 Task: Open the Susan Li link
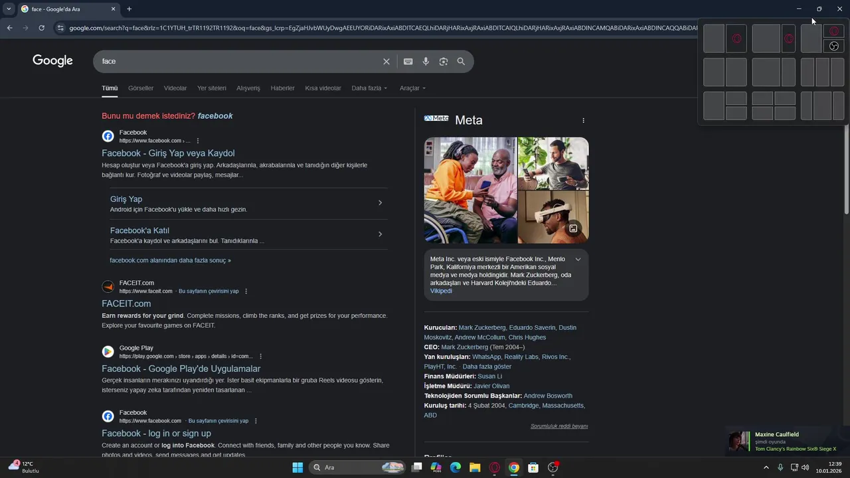click(x=490, y=376)
